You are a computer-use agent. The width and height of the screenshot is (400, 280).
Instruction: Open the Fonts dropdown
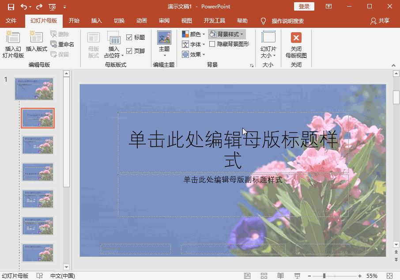[x=193, y=44]
